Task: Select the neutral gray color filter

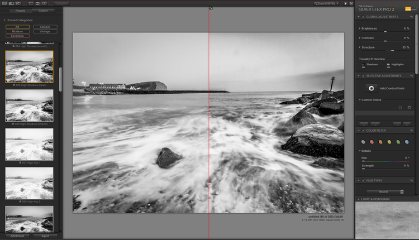Action: (x=363, y=142)
